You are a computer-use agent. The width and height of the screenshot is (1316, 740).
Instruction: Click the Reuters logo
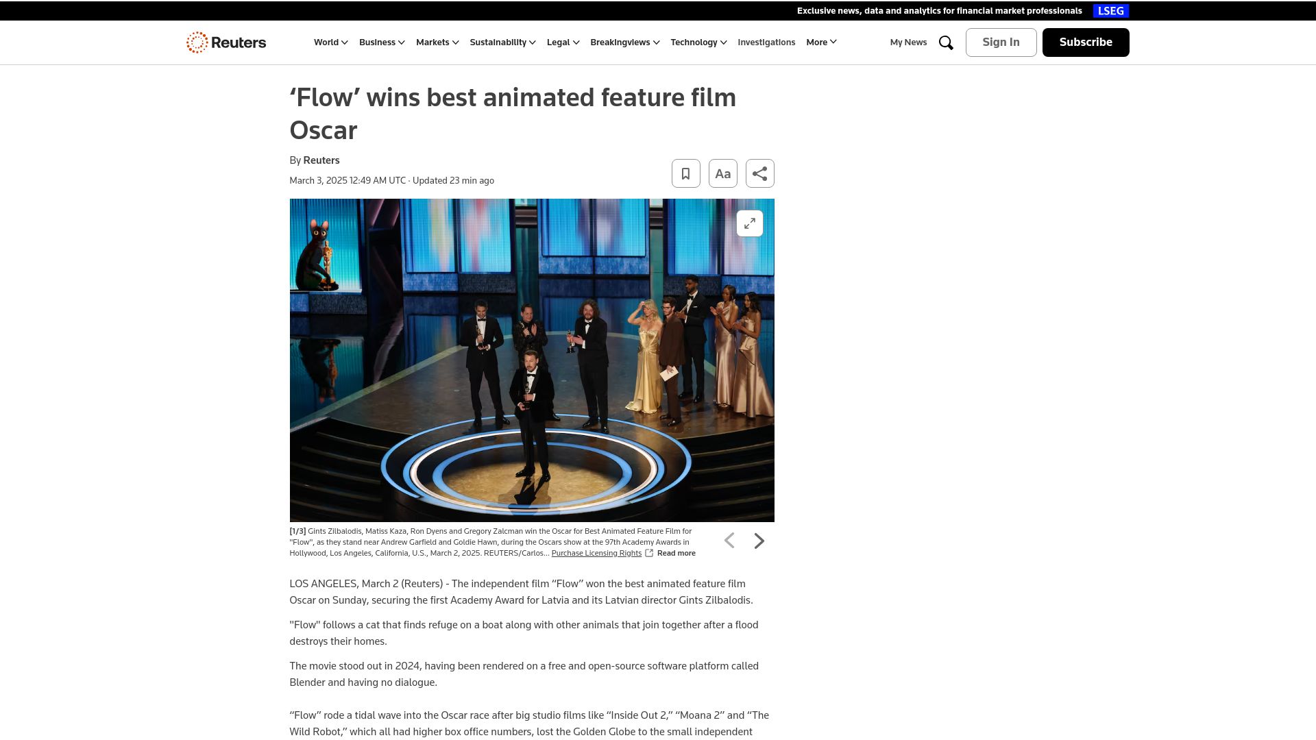click(x=226, y=42)
